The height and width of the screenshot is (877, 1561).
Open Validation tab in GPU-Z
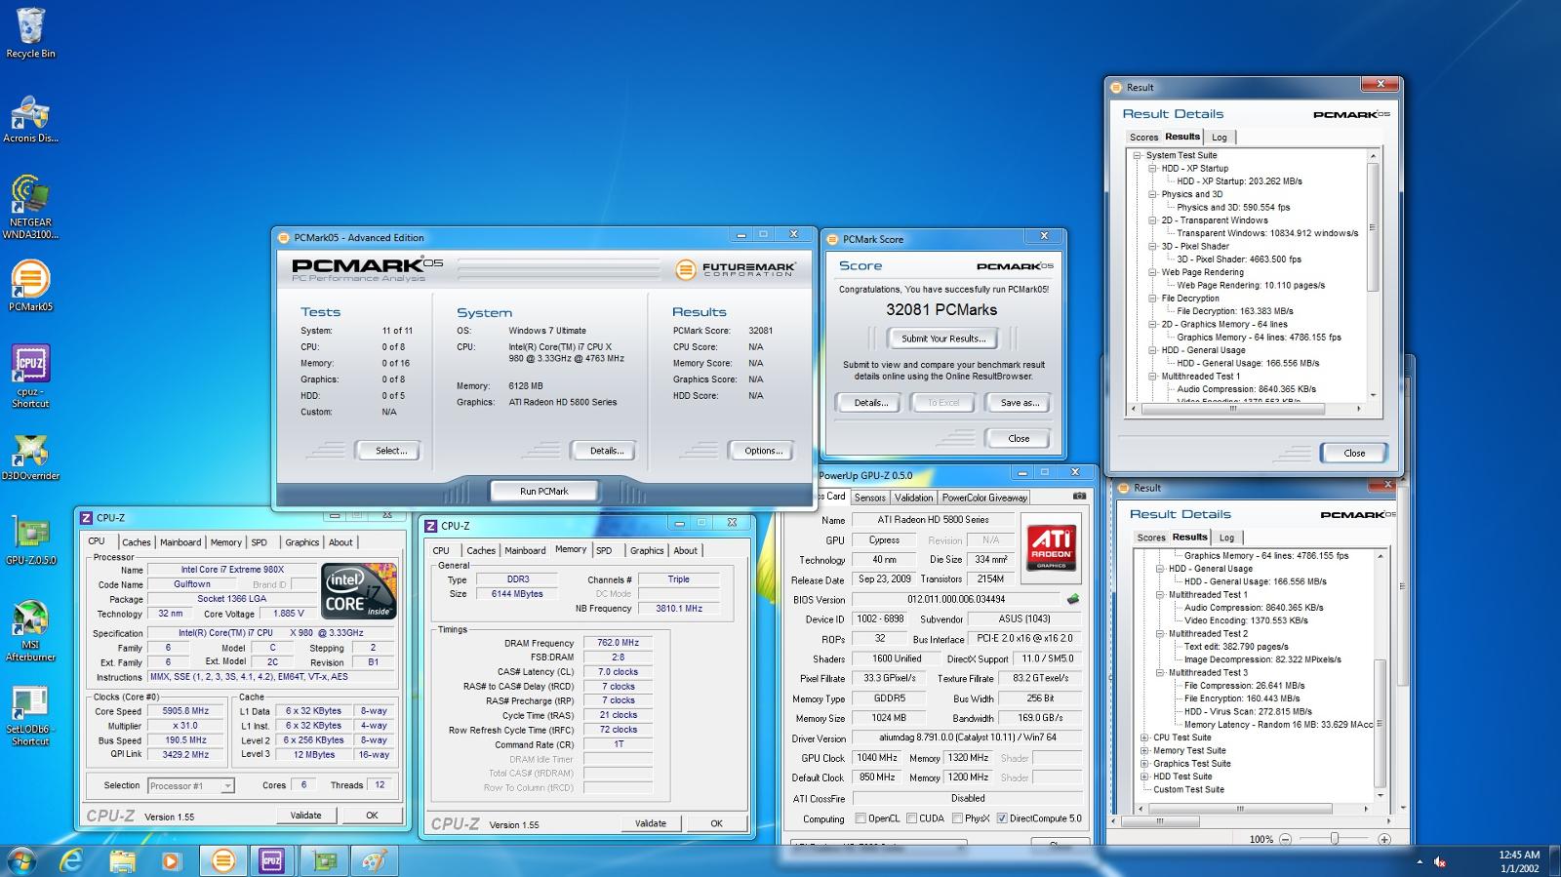[x=913, y=498]
